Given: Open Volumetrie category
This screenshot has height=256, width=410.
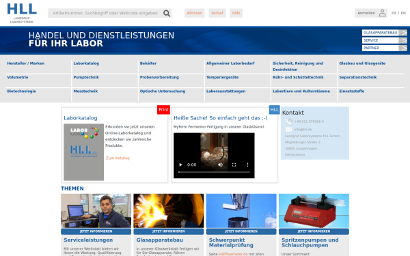Looking at the screenshot, I should tap(18, 77).
